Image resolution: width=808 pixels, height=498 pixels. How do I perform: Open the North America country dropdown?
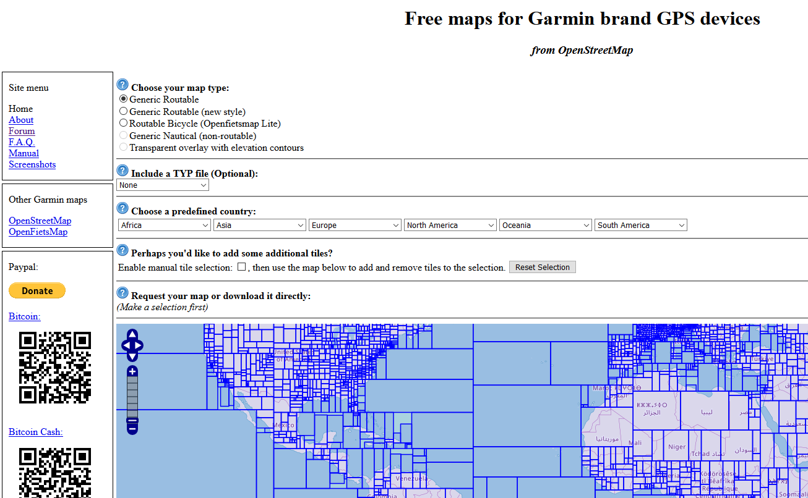pos(450,226)
